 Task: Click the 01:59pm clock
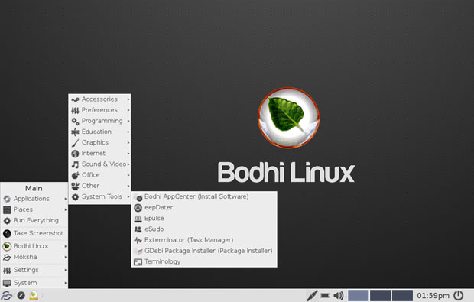tap(433, 296)
